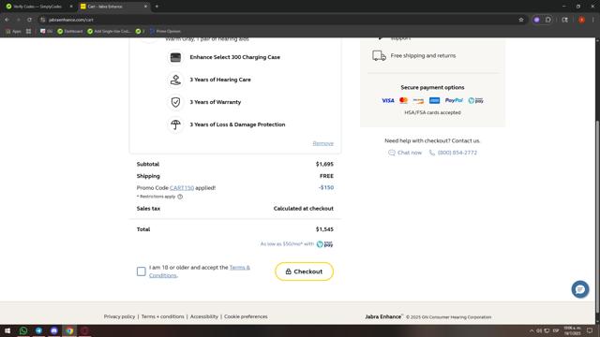Reload the current page
Image resolution: width=600 pixels, height=337 pixels.
pos(29,20)
